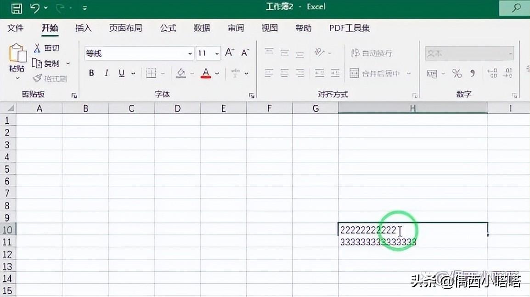Open the font name dropdown

tap(190, 53)
